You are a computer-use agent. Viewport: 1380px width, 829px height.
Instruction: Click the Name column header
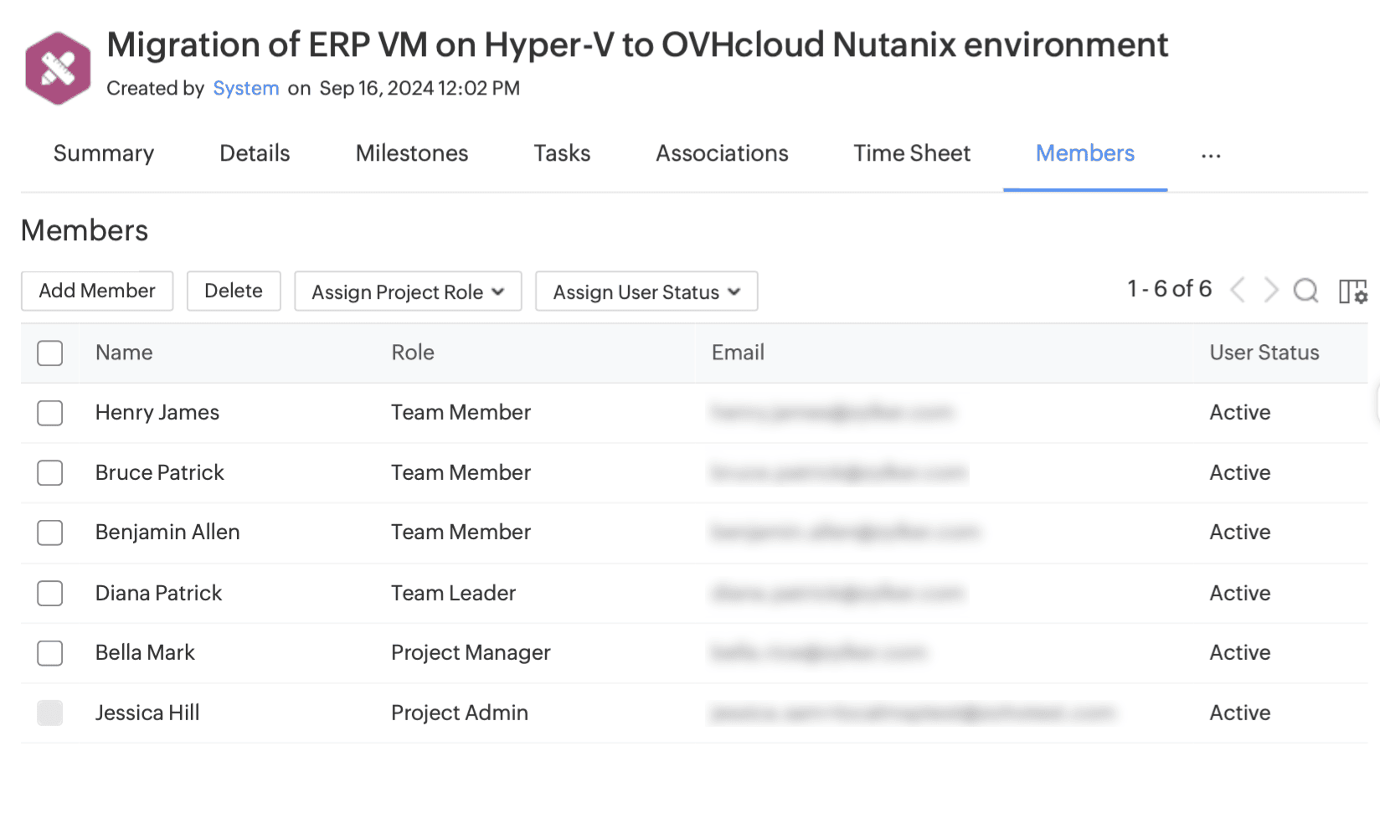[124, 353]
